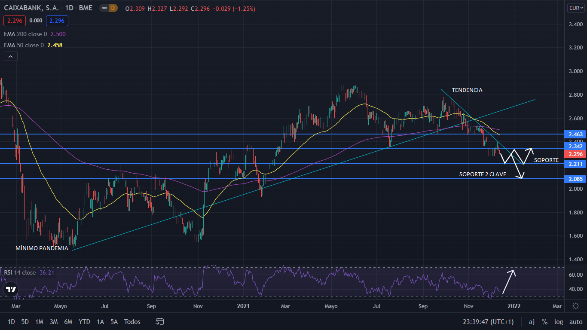Switch to the YTD time range

(85, 321)
